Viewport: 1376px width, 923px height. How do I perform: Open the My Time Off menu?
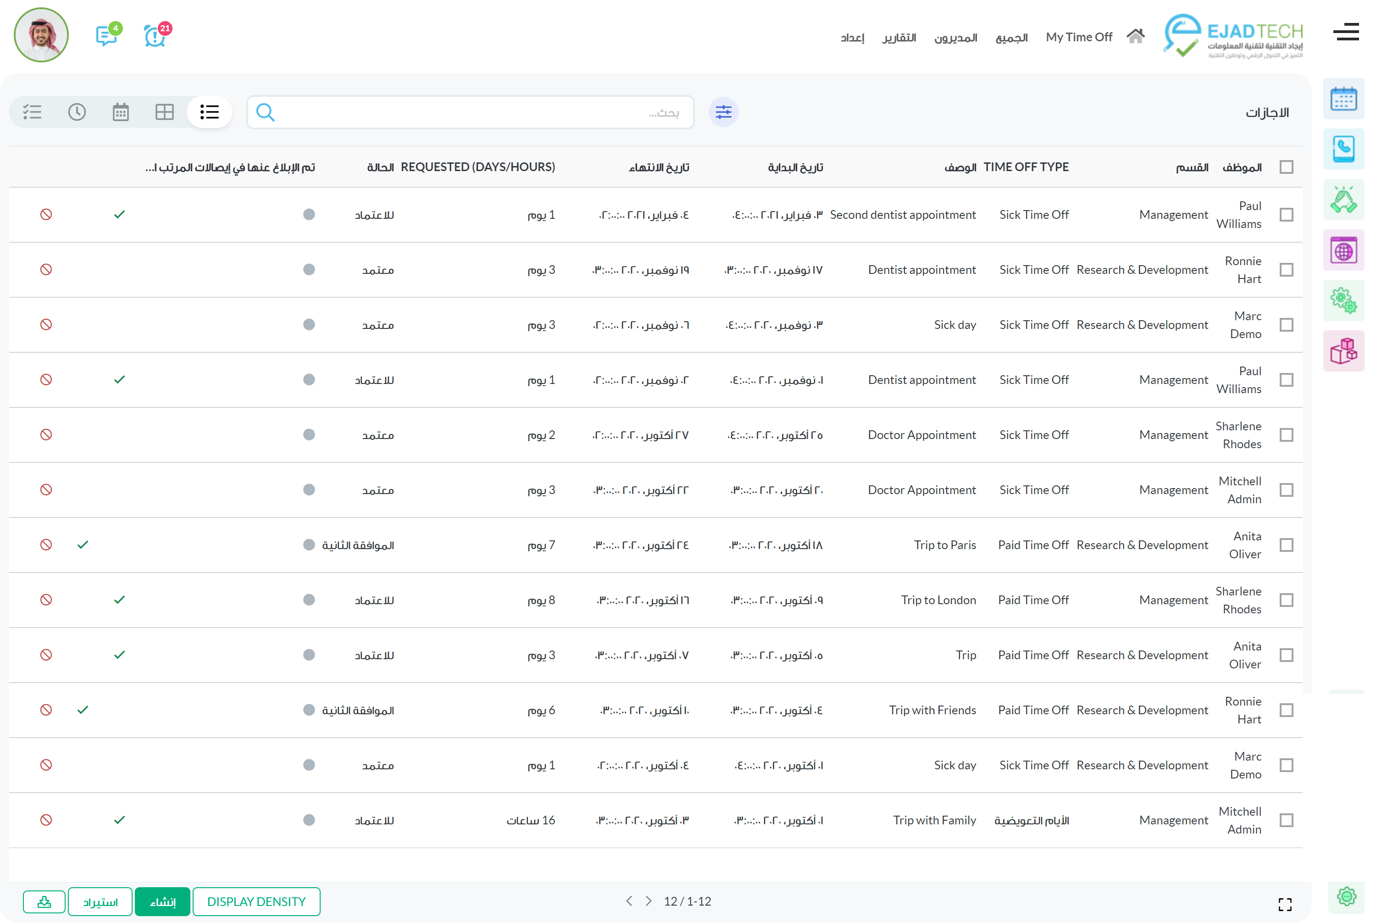(x=1078, y=37)
